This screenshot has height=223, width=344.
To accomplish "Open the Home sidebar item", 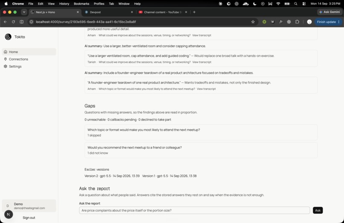I will tap(29, 52).
